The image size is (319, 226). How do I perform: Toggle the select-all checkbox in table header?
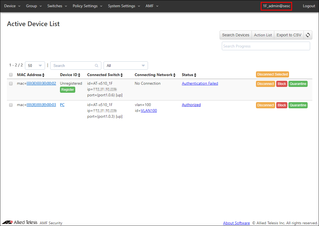[x=11, y=75]
